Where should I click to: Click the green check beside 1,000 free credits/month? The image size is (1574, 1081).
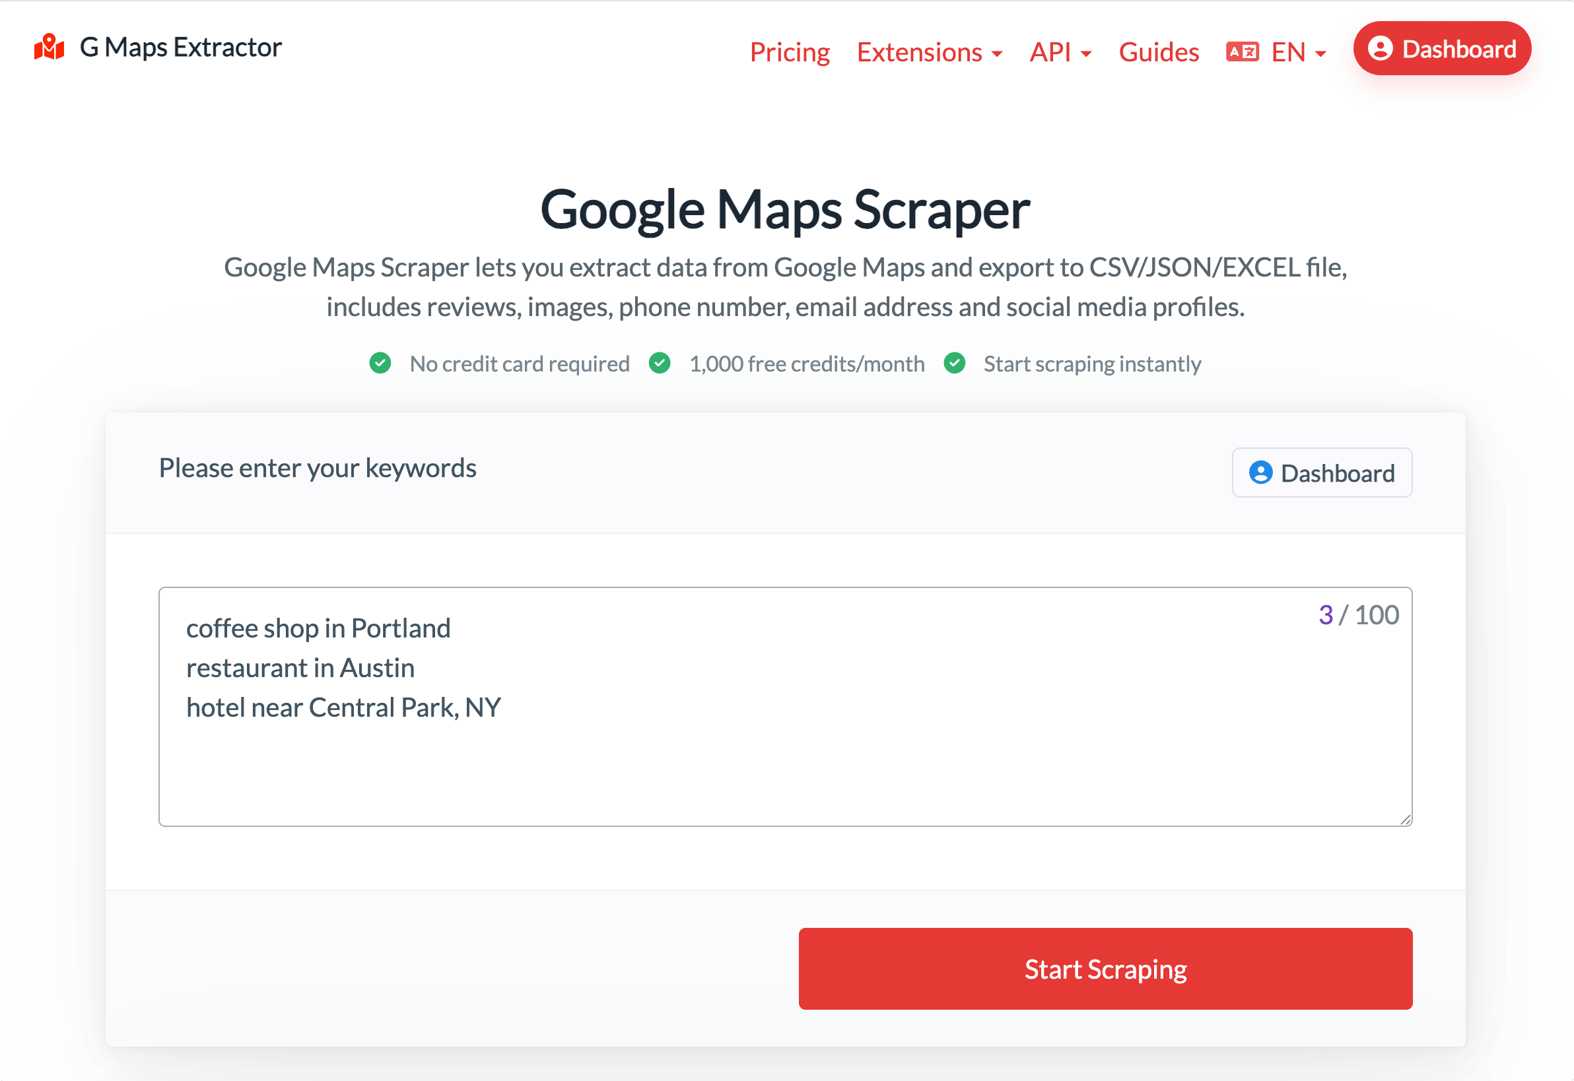click(660, 363)
